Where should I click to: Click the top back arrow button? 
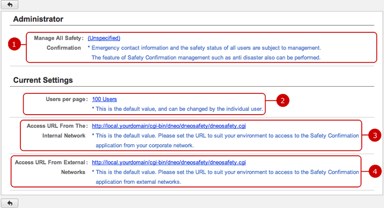click(9, 4)
